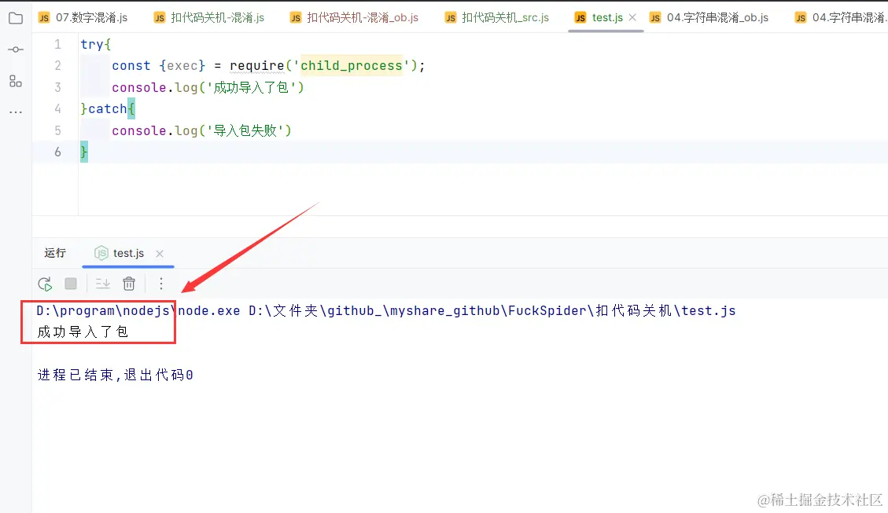Select the test.js editor tab
The height and width of the screenshot is (513, 888).
tap(607, 17)
